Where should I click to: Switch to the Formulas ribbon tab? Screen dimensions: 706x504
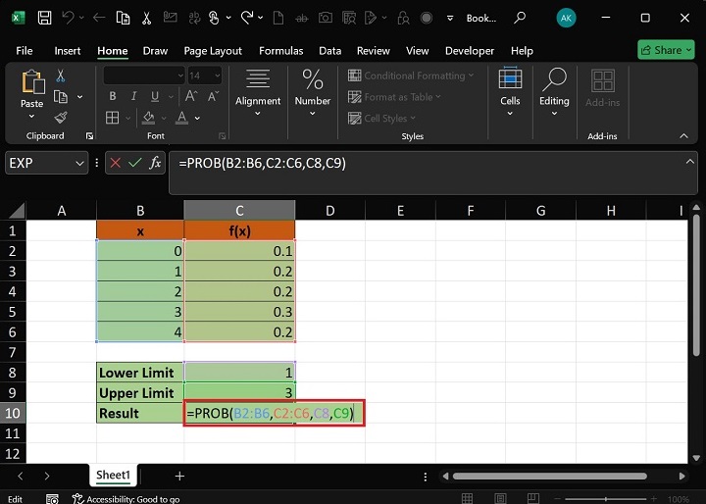[x=280, y=51]
